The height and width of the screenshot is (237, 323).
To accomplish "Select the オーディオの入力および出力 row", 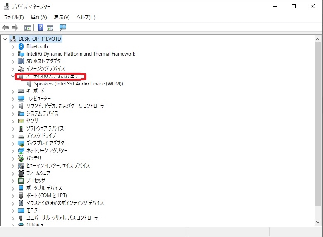I will click(x=53, y=76).
